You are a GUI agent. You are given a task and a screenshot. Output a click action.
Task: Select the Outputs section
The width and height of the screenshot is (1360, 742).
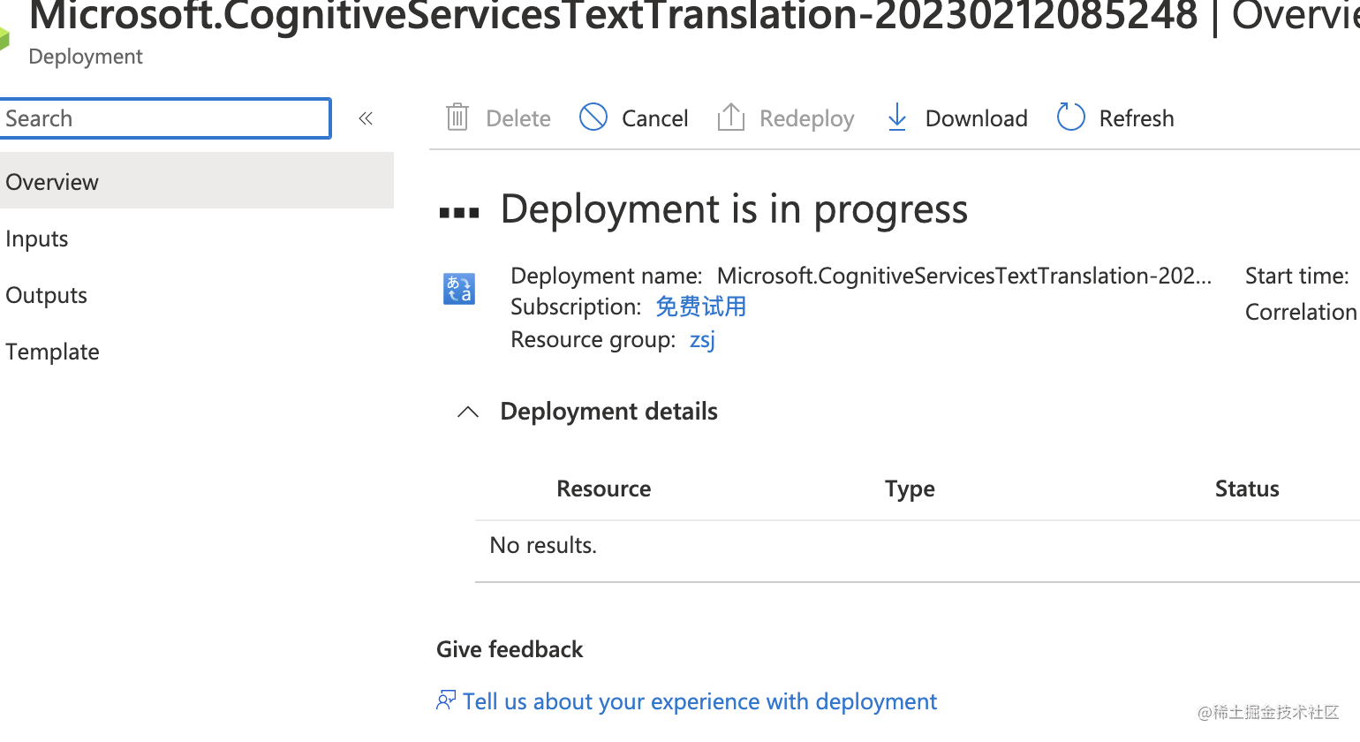[x=46, y=295]
